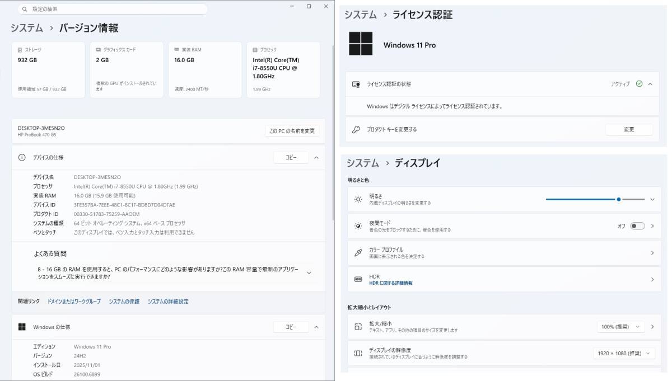Click in the 設定の検索 search field
This screenshot has width=672, height=381.
click(113, 10)
